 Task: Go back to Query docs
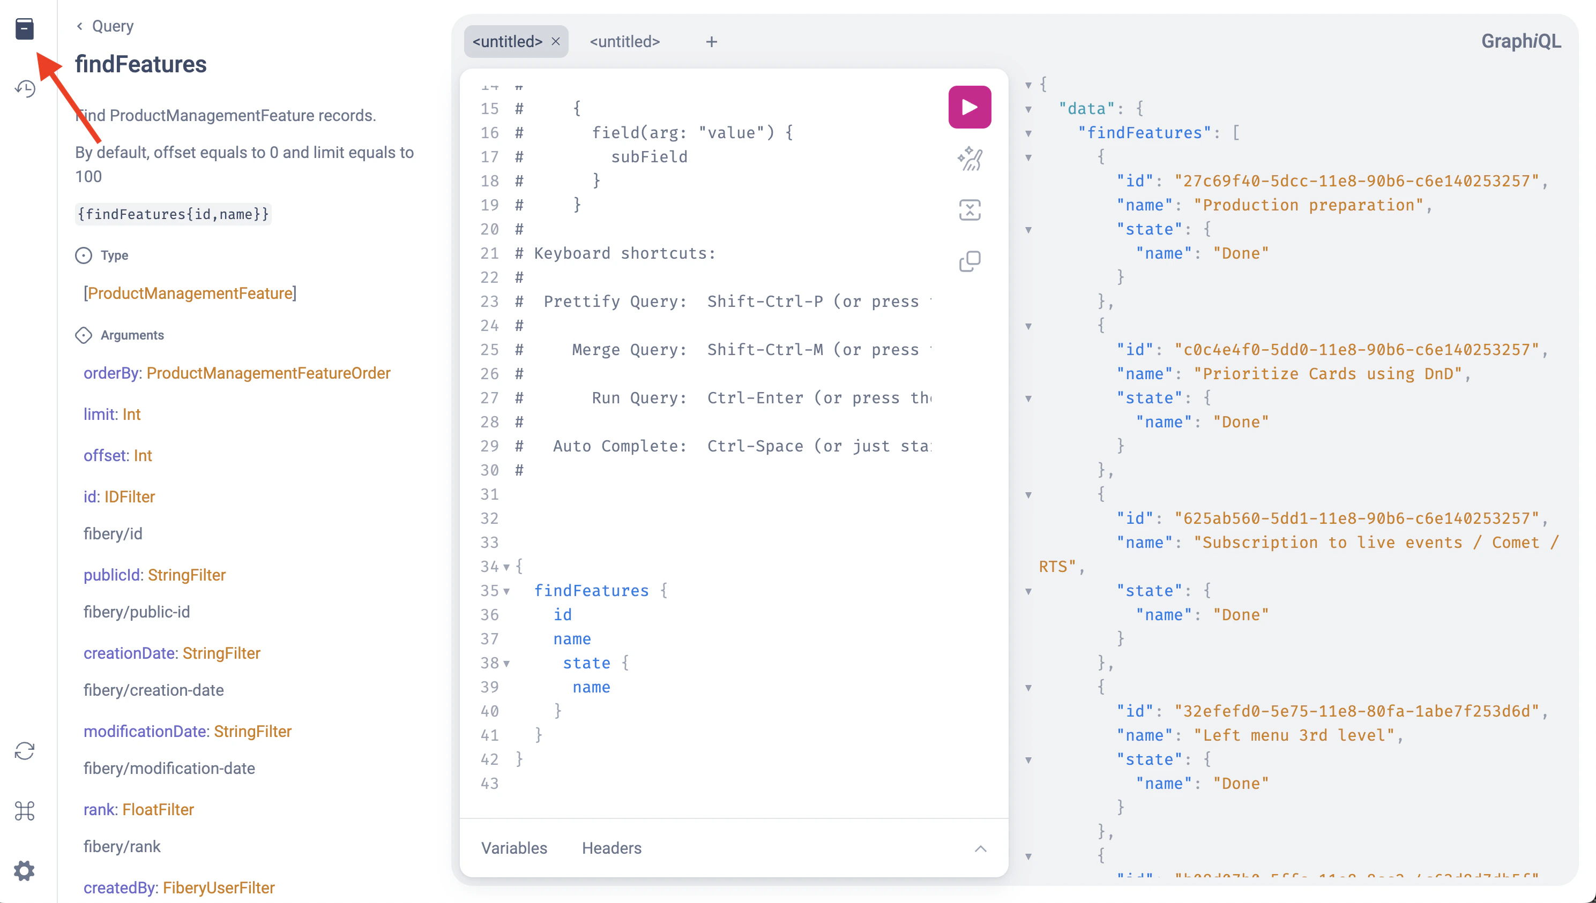click(105, 26)
